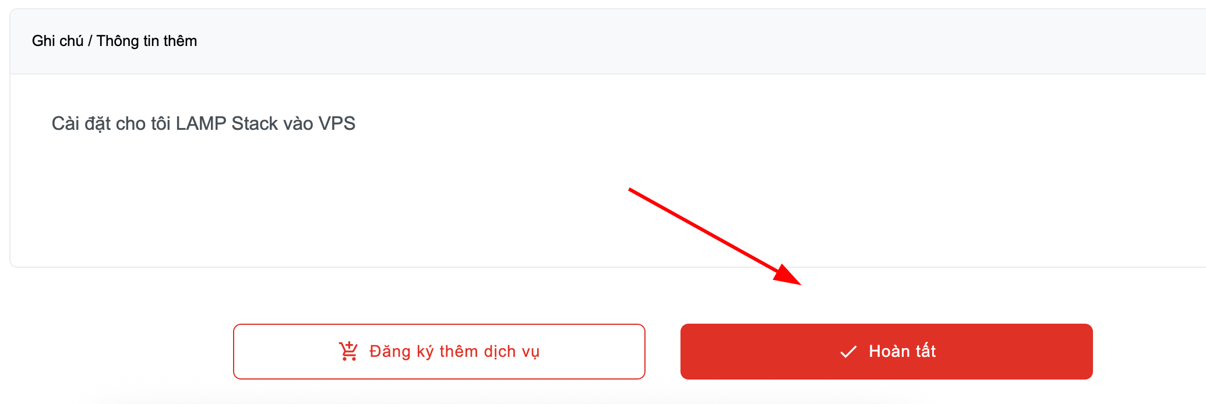Click the gray panel header bar
Viewport: 1206px width, 404px height.
click(x=608, y=41)
